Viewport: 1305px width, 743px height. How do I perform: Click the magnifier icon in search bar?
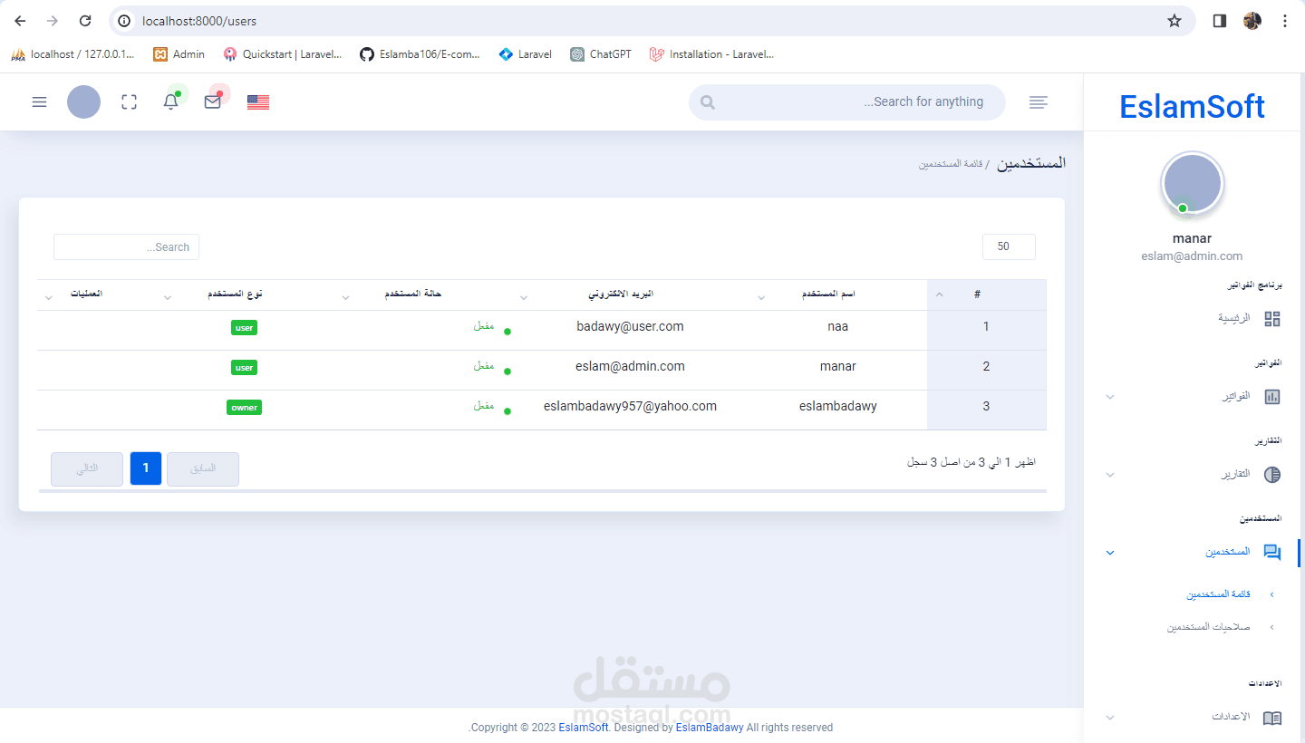[708, 102]
